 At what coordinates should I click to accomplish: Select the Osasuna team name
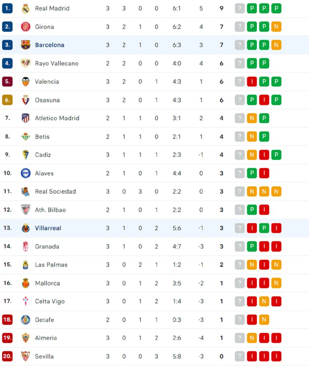47,100
